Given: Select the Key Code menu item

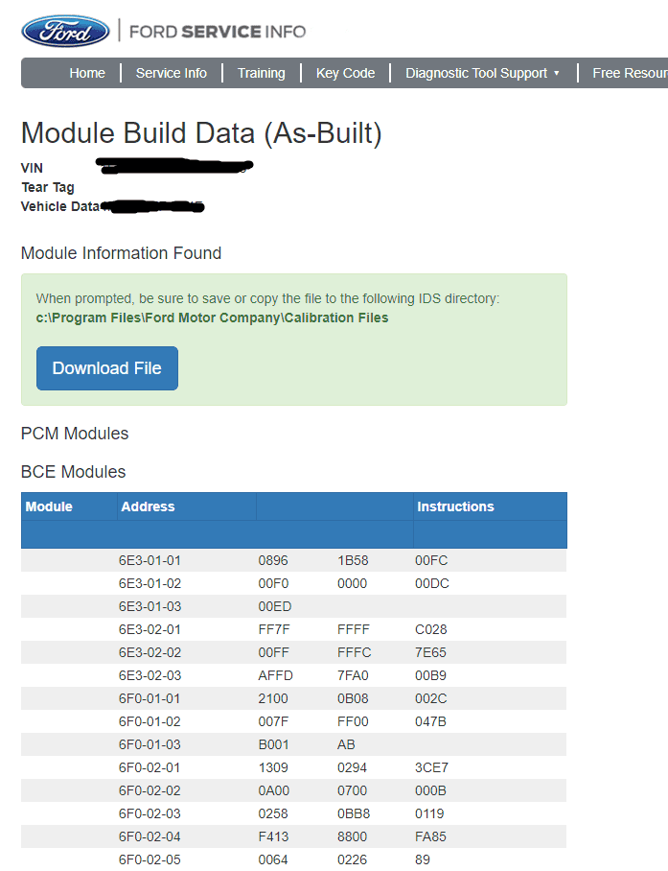Looking at the screenshot, I should pyautogui.click(x=344, y=72).
